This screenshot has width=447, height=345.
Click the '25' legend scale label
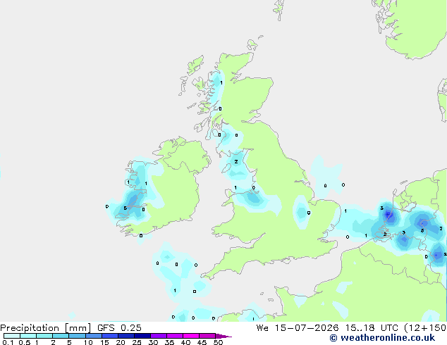(x=137, y=342)
